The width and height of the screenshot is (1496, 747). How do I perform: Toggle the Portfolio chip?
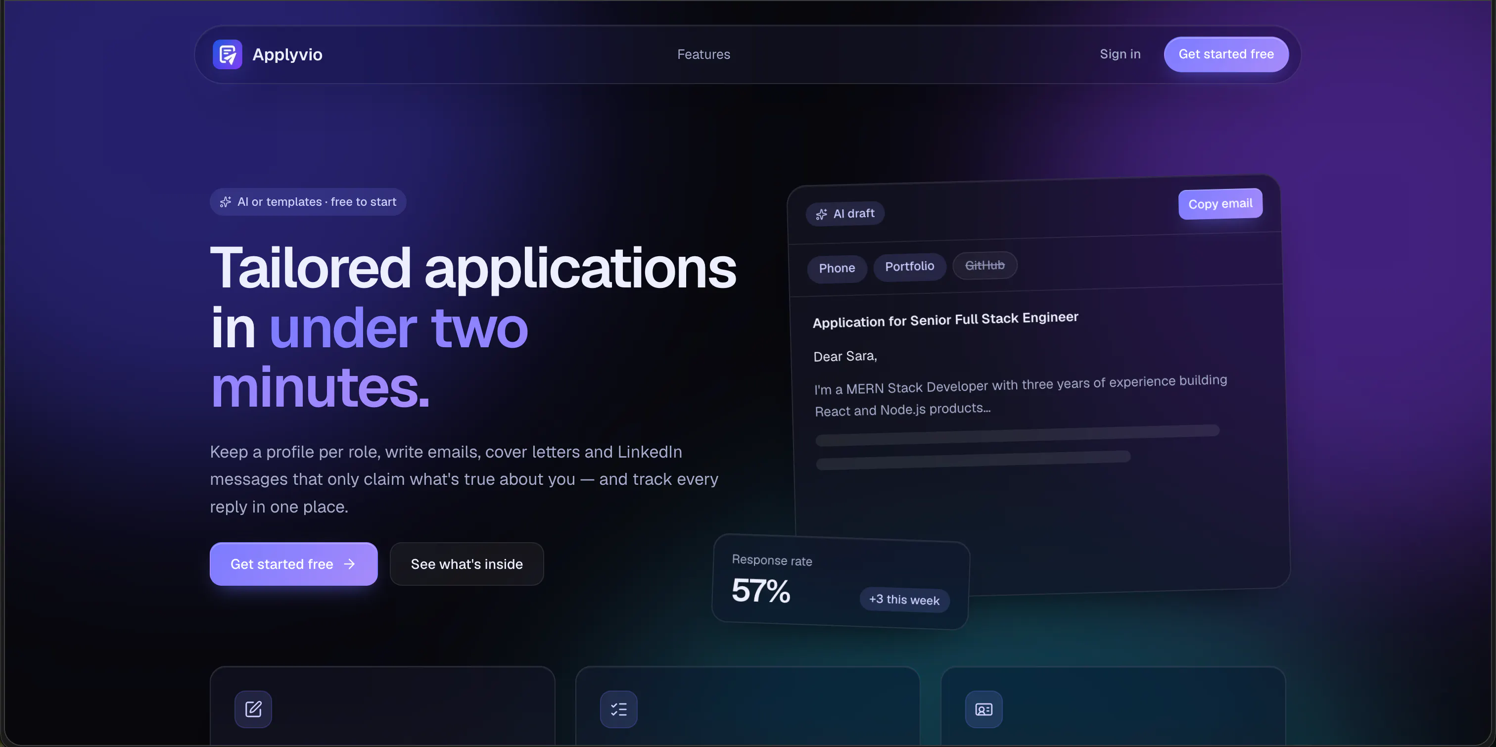[909, 266]
